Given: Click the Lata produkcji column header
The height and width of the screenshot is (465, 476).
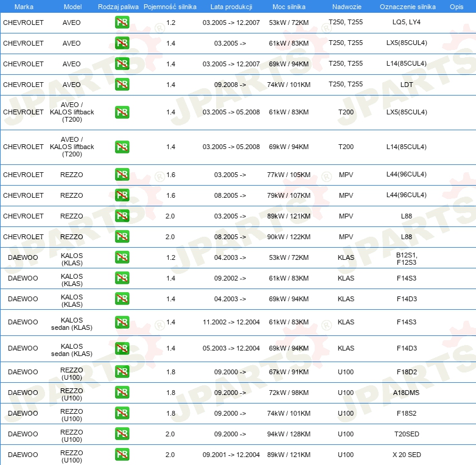Looking at the screenshot, I should pos(231,7).
